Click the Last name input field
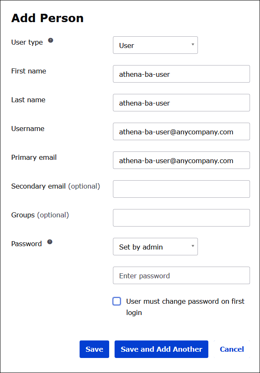This screenshot has width=260, height=373. pos(181,103)
